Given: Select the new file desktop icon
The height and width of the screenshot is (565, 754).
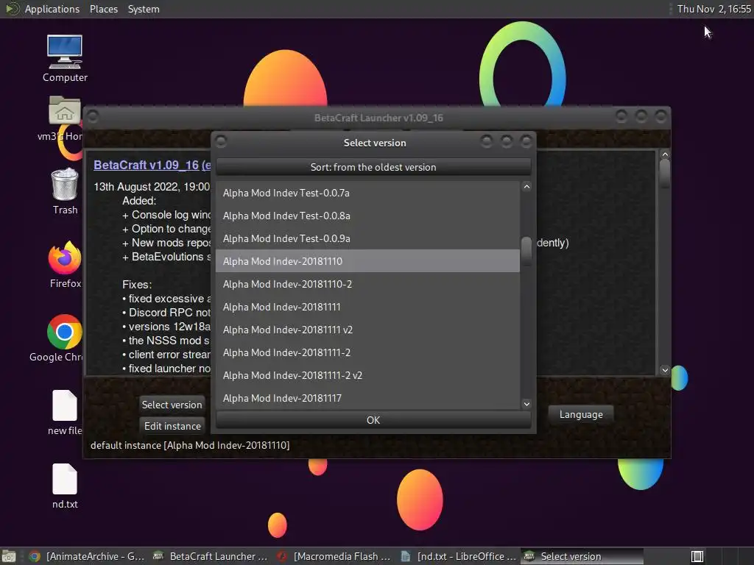Looking at the screenshot, I should click(65, 412).
